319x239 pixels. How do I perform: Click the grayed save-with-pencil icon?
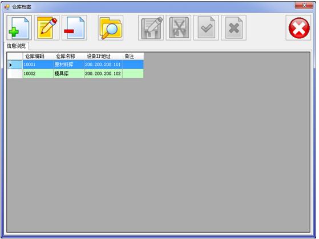coord(151,27)
